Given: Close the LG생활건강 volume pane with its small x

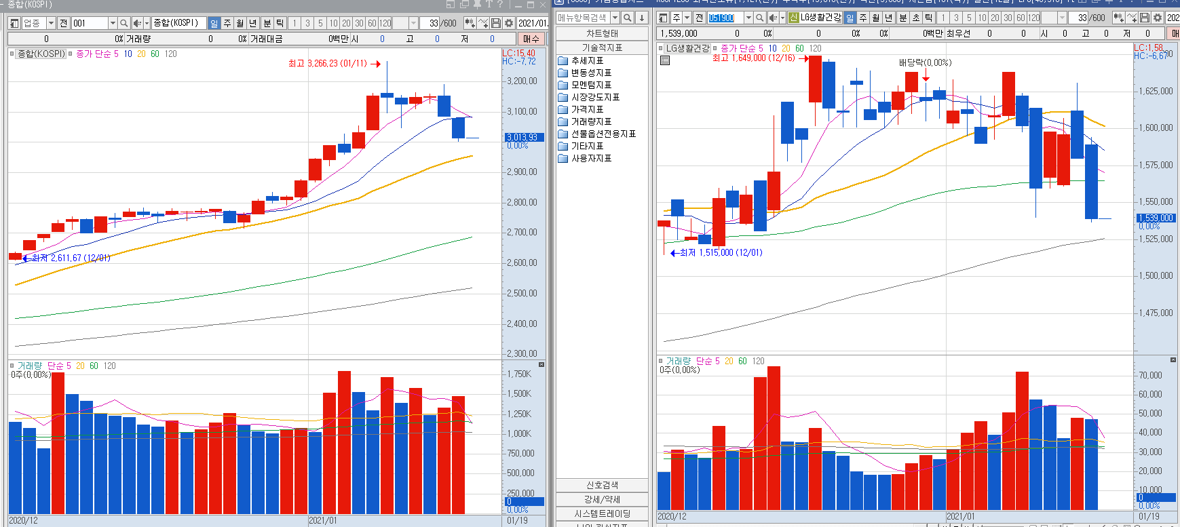Looking at the screenshot, I should 1173,359.
